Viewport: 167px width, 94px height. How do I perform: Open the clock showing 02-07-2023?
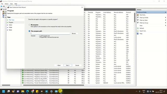[159, 91]
